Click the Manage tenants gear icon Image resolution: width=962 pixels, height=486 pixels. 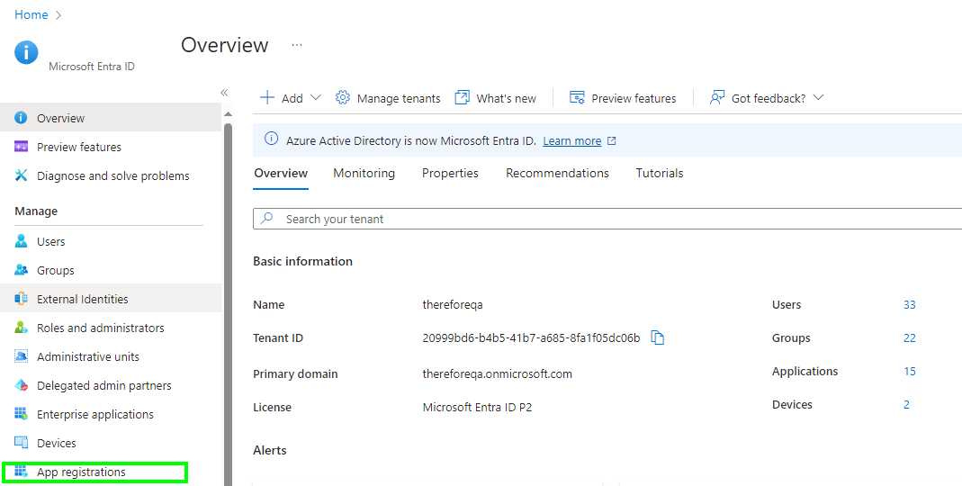343,98
